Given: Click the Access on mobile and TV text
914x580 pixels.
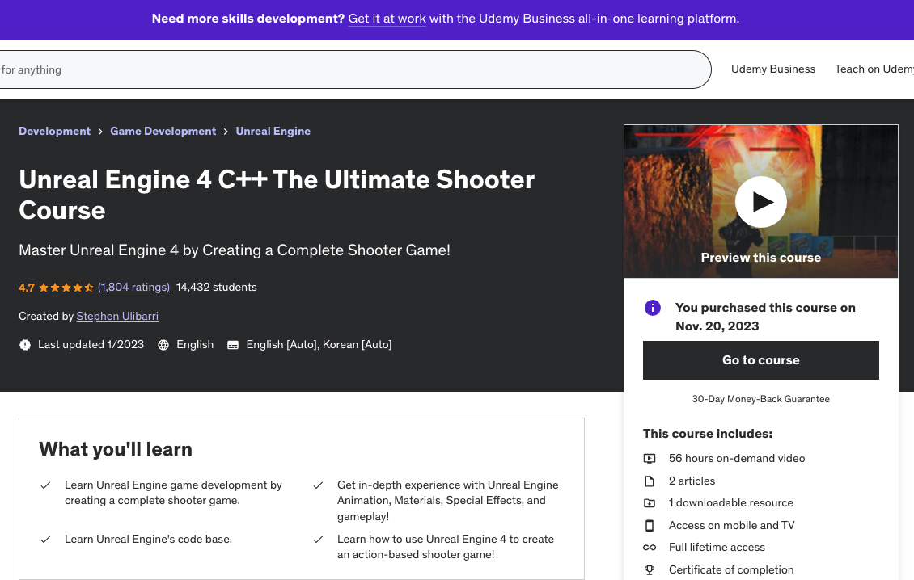Looking at the screenshot, I should [x=731, y=525].
